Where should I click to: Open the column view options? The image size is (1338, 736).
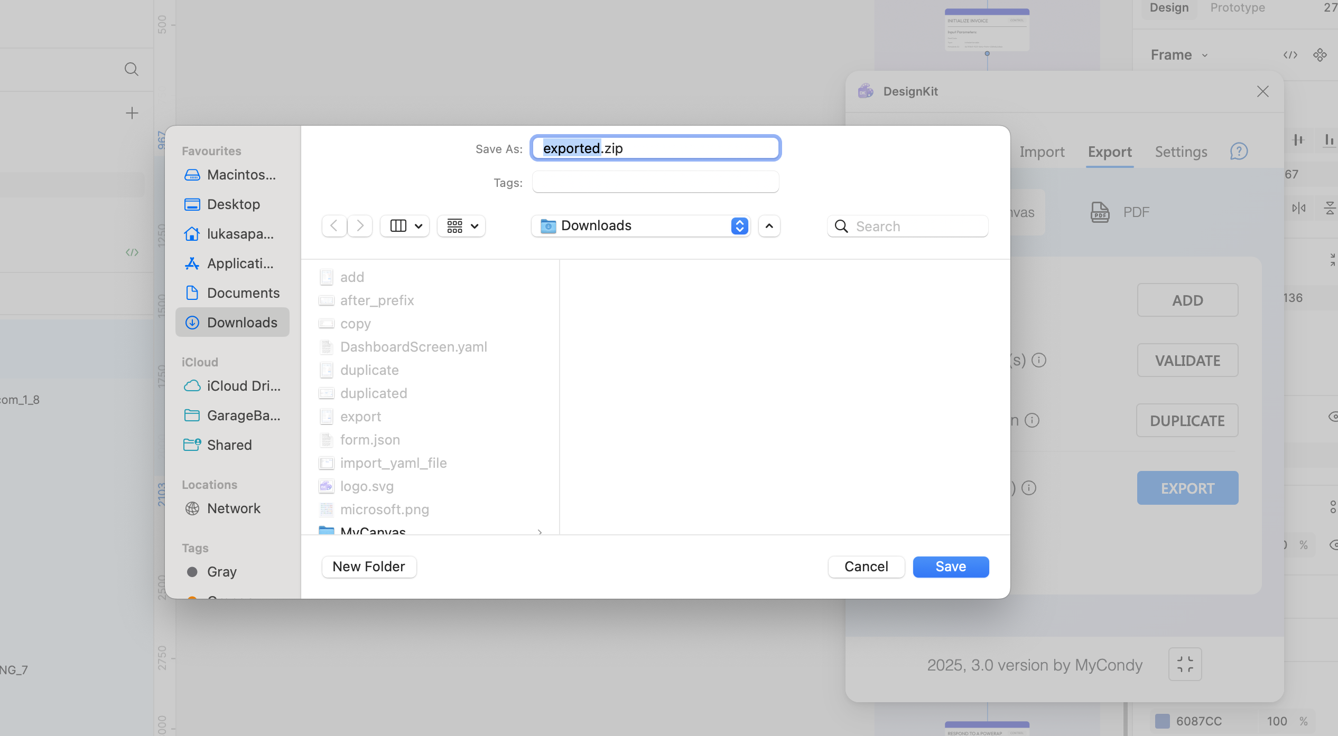[405, 226]
